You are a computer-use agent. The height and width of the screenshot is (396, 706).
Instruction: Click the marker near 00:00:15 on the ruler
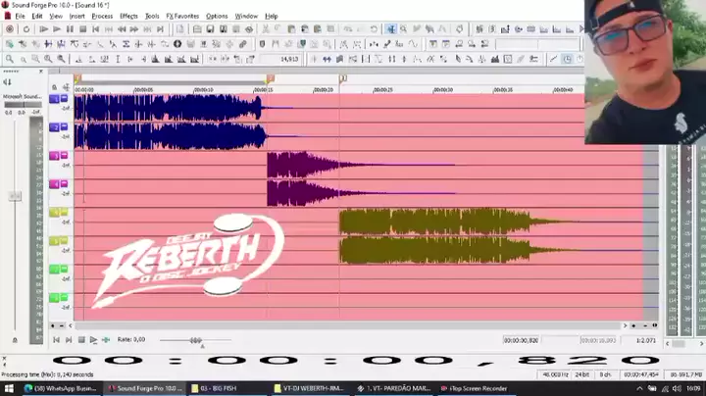270,78
